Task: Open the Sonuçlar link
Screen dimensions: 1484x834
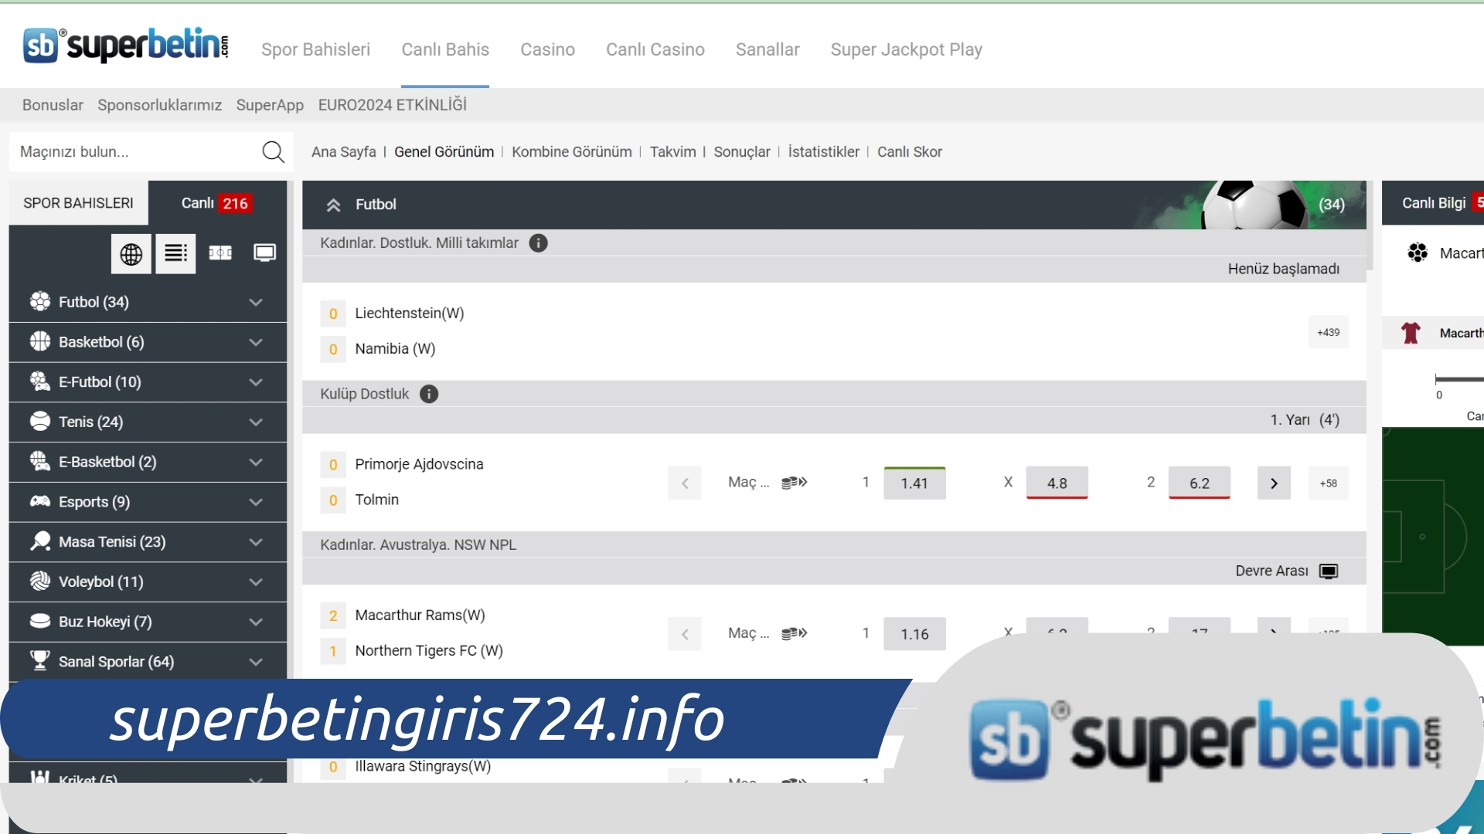Action: point(742,152)
